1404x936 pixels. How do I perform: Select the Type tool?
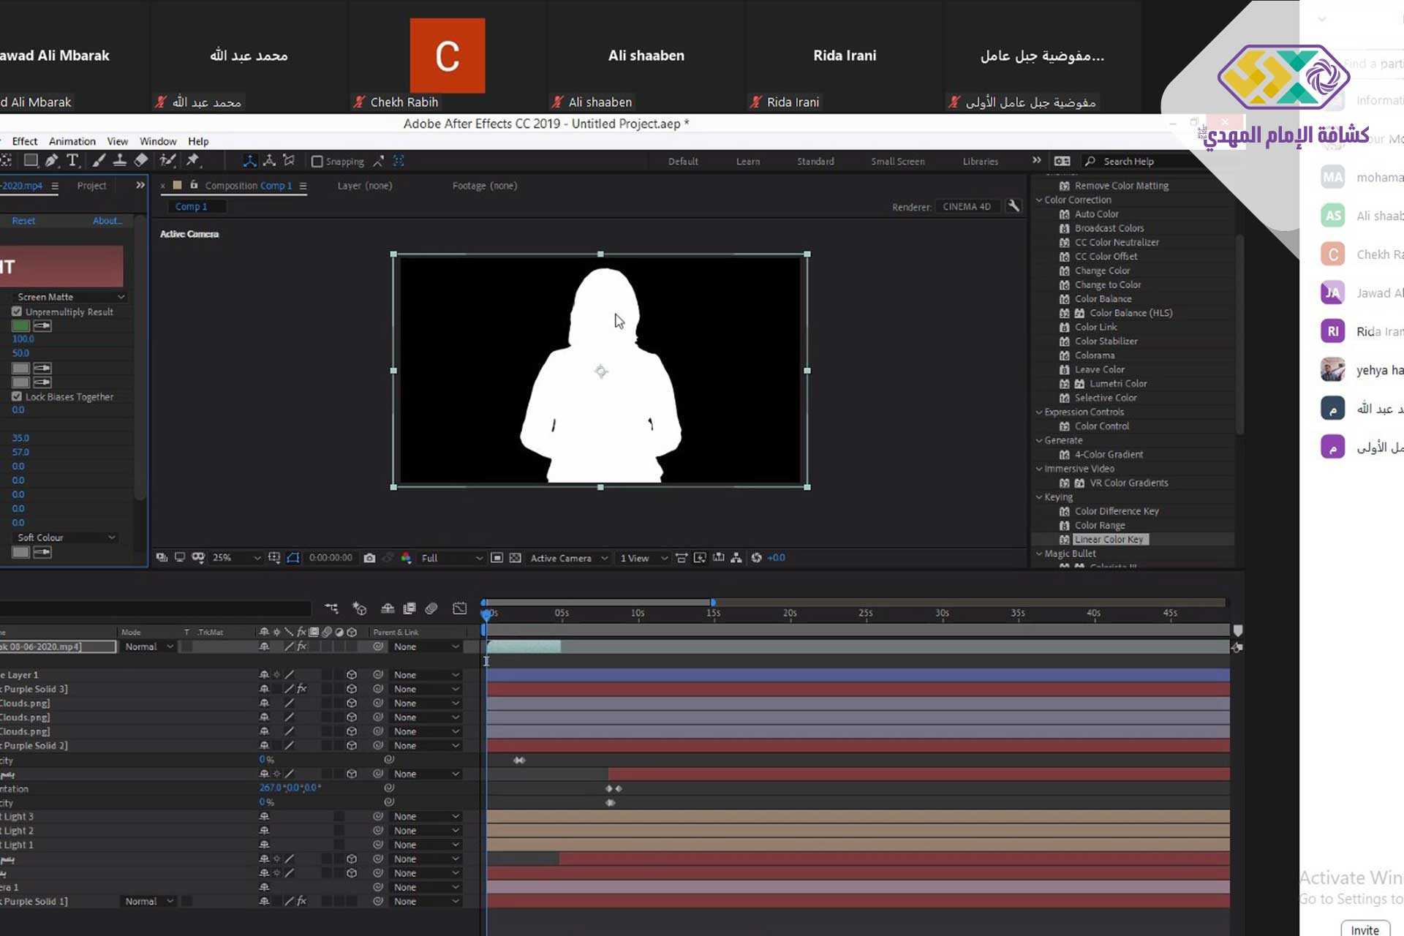coord(72,161)
